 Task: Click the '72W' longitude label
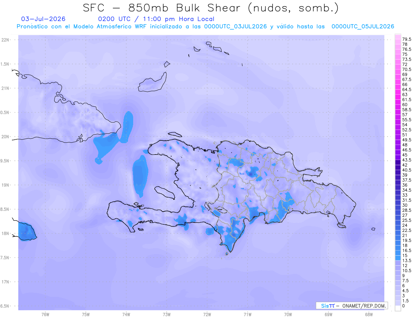[x=207, y=315]
